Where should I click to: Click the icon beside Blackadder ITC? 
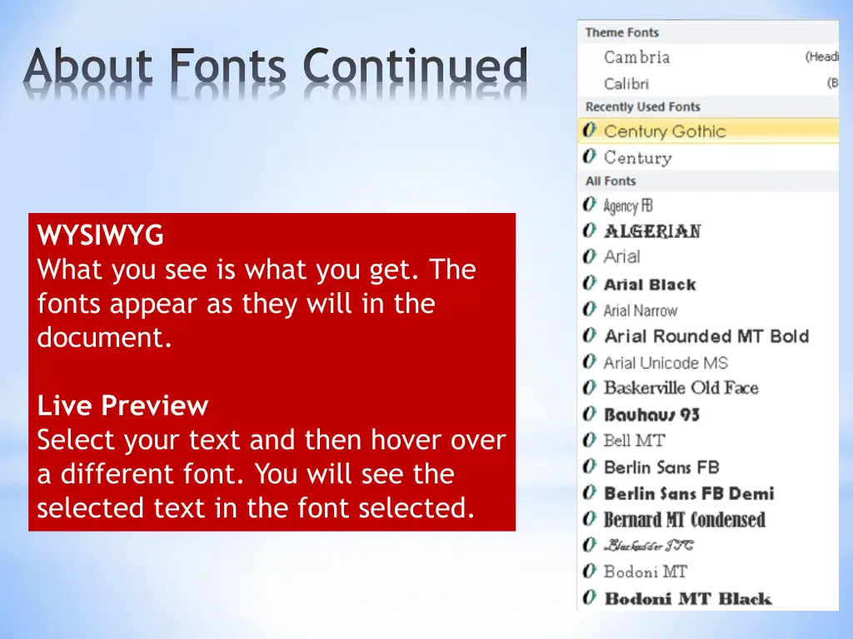pyautogui.click(x=589, y=544)
